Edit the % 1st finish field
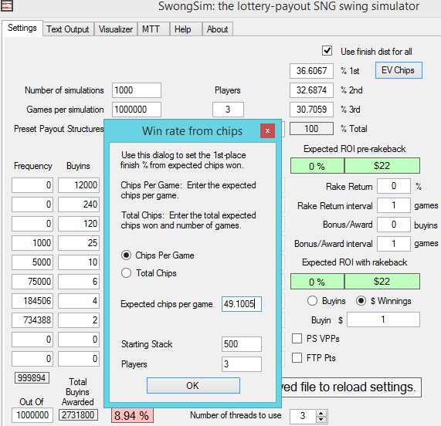 (x=311, y=71)
